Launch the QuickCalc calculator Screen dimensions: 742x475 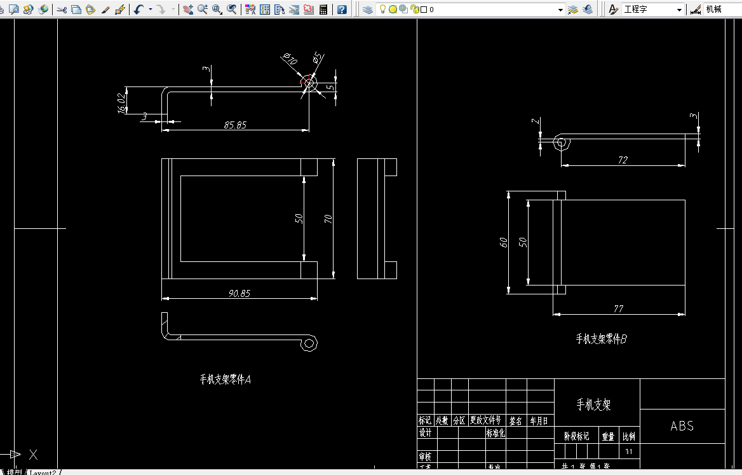(323, 9)
